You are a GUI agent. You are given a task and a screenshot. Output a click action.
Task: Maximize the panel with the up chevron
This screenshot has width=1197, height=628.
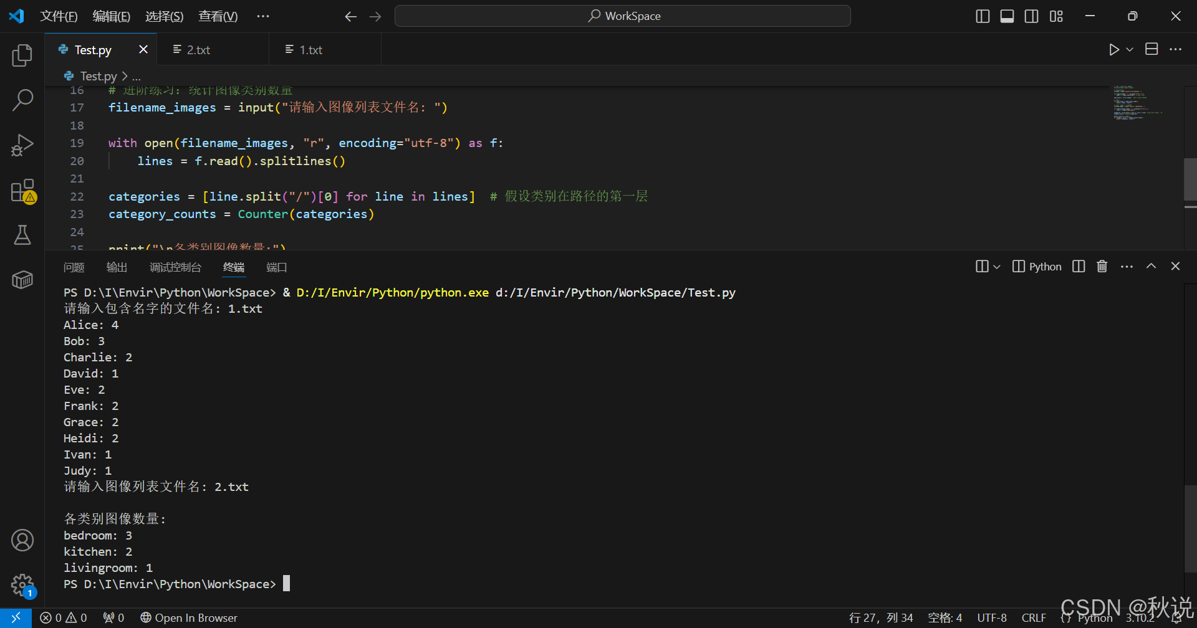pyautogui.click(x=1151, y=267)
